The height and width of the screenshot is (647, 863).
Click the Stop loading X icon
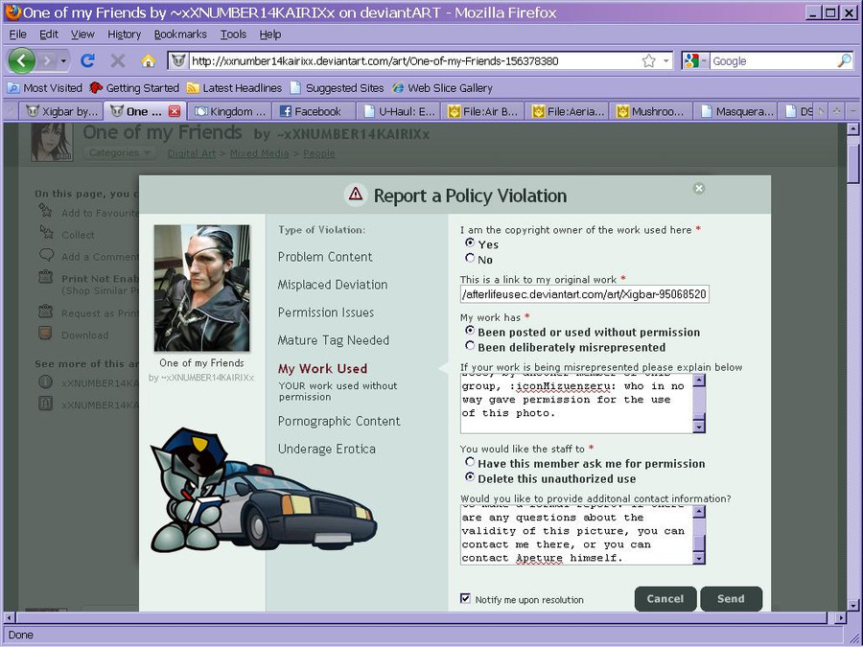(118, 60)
